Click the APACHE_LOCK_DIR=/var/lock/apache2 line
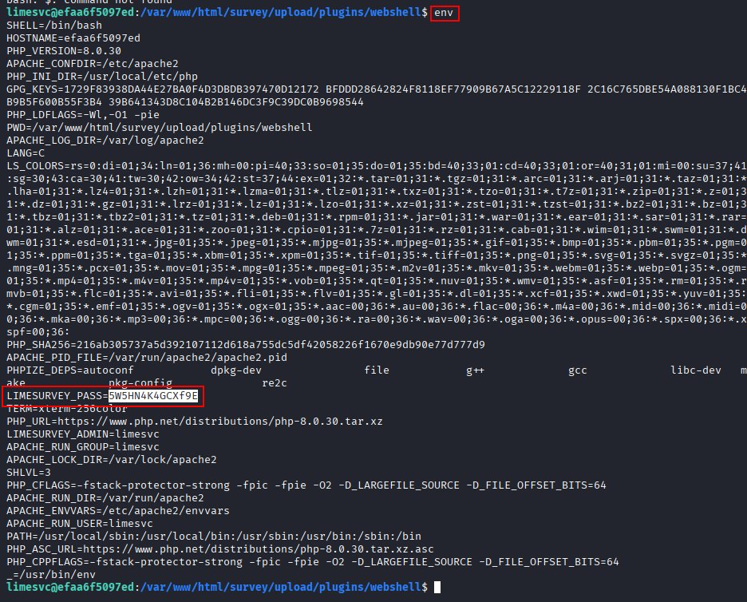The width and height of the screenshot is (747, 602). pyautogui.click(x=112, y=460)
